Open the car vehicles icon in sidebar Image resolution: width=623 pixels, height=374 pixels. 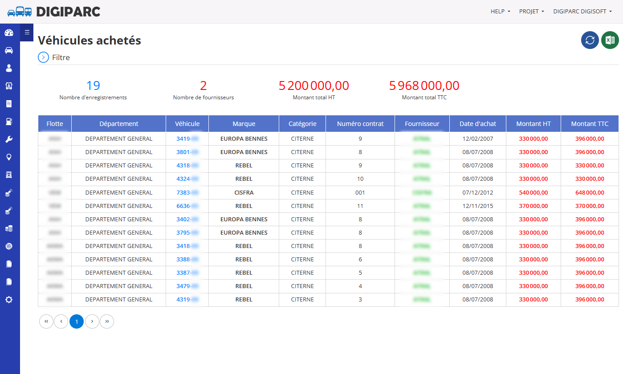click(9, 50)
